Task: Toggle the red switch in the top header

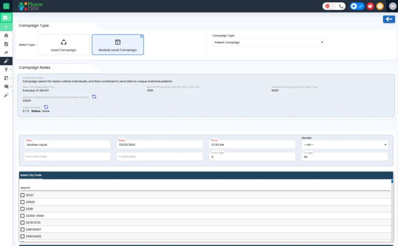Action: pos(330,6)
